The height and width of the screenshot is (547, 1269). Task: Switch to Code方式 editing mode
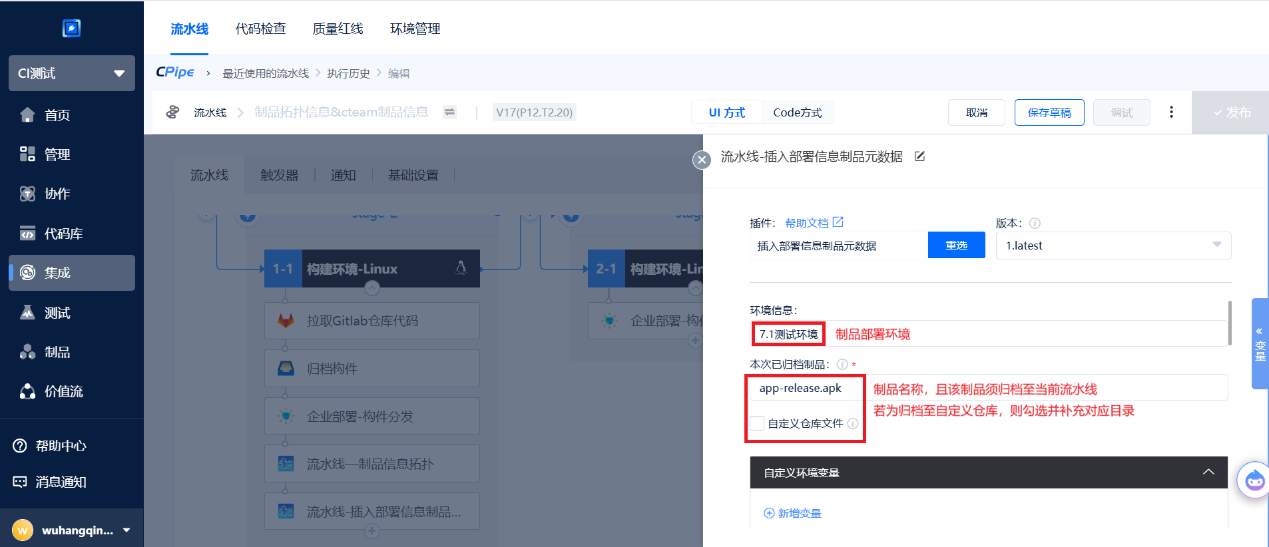tap(797, 112)
